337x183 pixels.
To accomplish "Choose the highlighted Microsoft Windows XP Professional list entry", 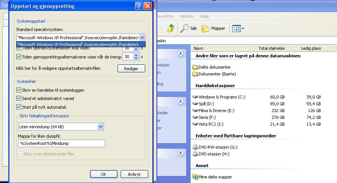I will coord(81,45).
